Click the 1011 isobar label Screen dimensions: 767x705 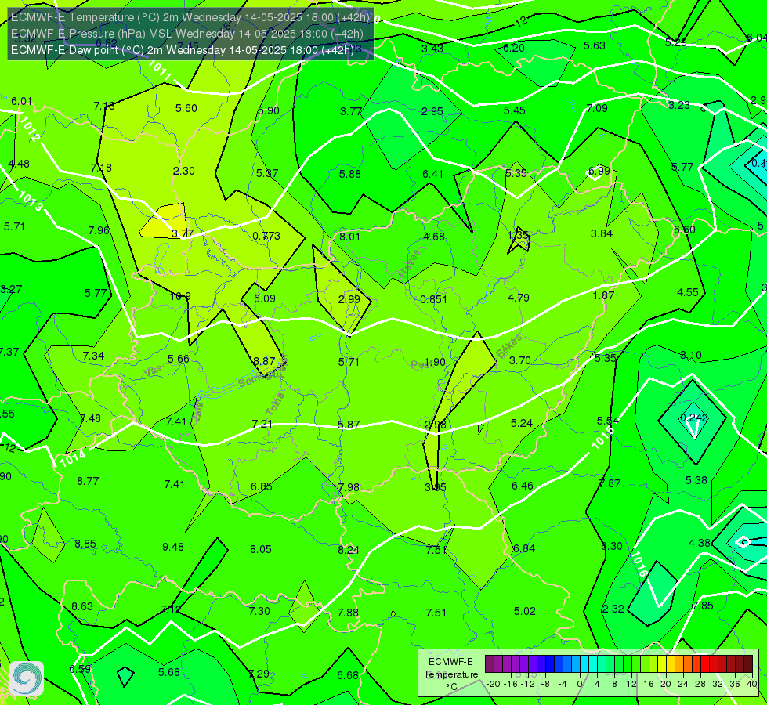click(x=160, y=70)
